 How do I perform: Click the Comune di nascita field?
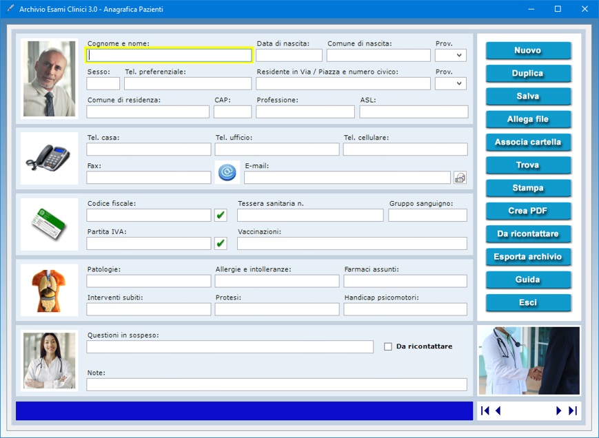tap(378, 55)
